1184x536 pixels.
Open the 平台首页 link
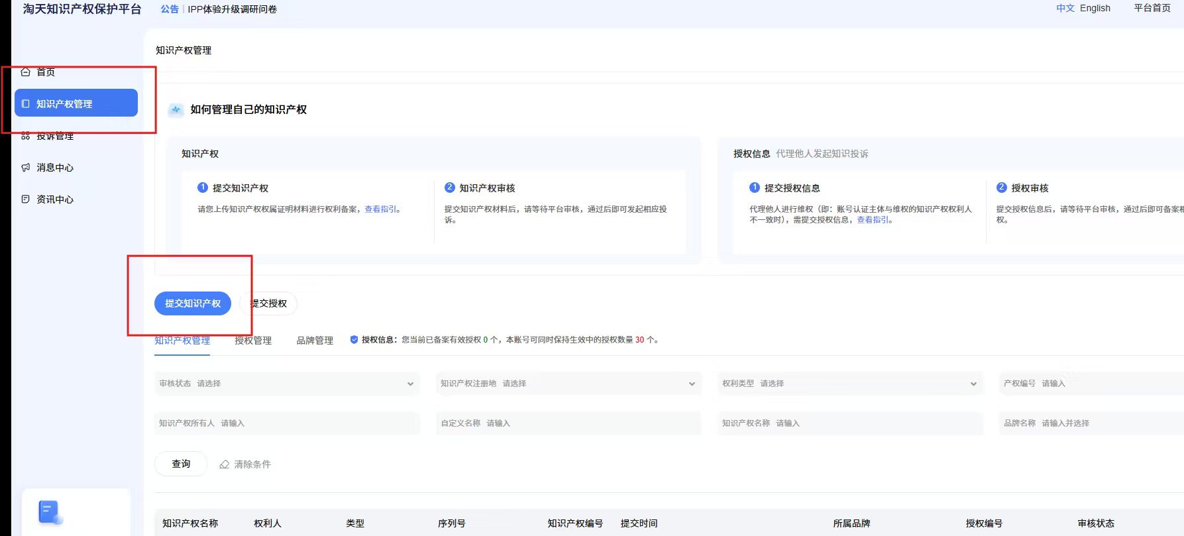[1152, 8]
